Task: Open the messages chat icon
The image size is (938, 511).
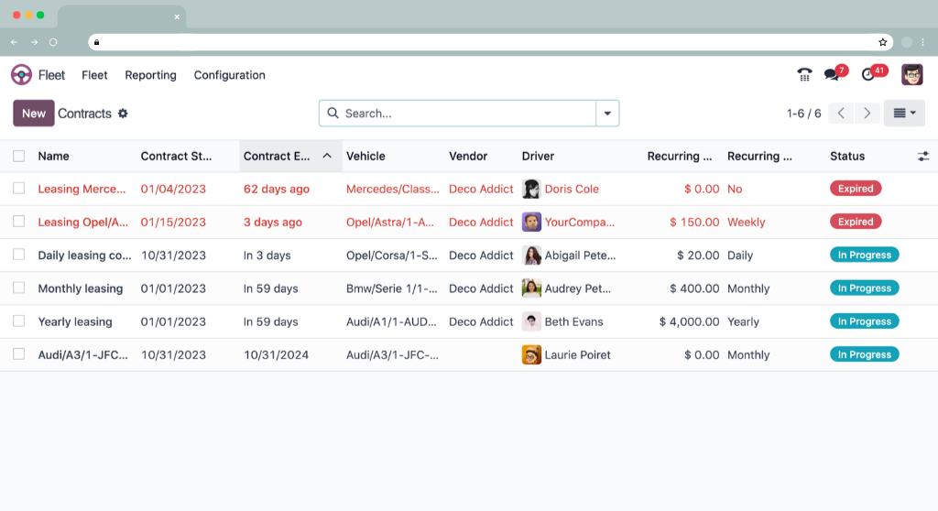Action: (x=832, y=75)
